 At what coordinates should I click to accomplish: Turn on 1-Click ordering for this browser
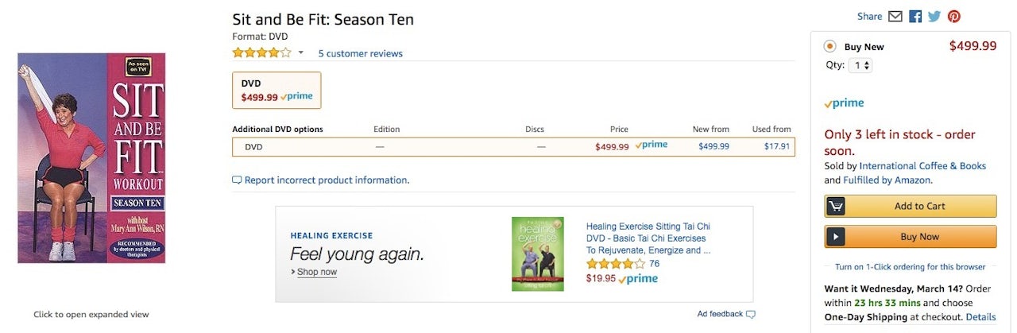pyautogui.click(x=910, y=267)
